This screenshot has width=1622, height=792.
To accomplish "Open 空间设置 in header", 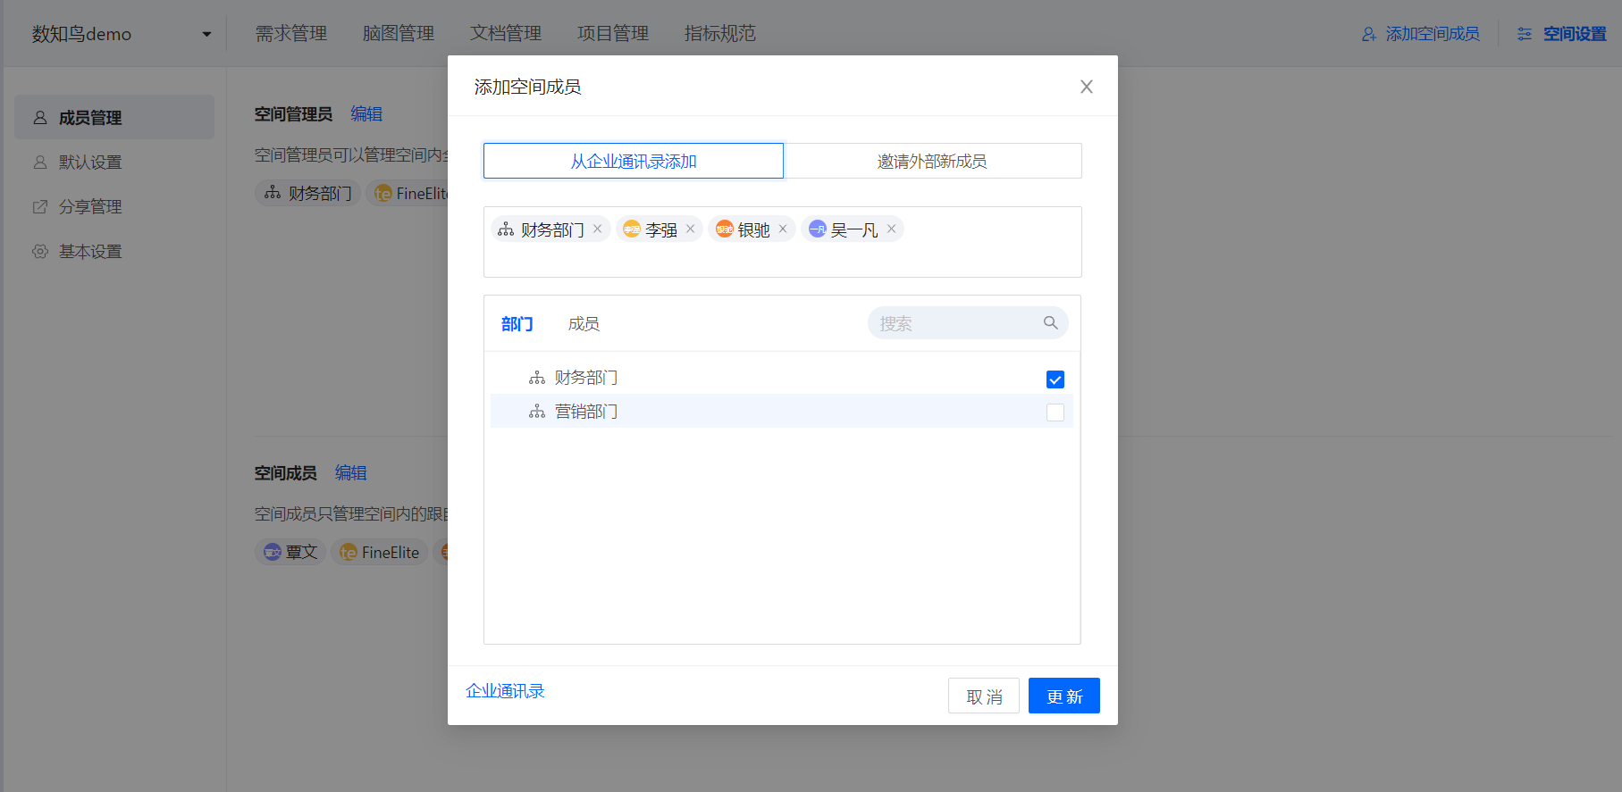I will tap(1575, 34).
